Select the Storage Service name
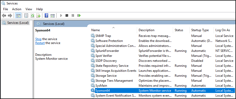 106,76
